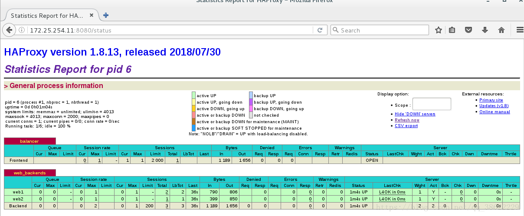
Task: Click the CSV export link
Action: coord(406,126)
